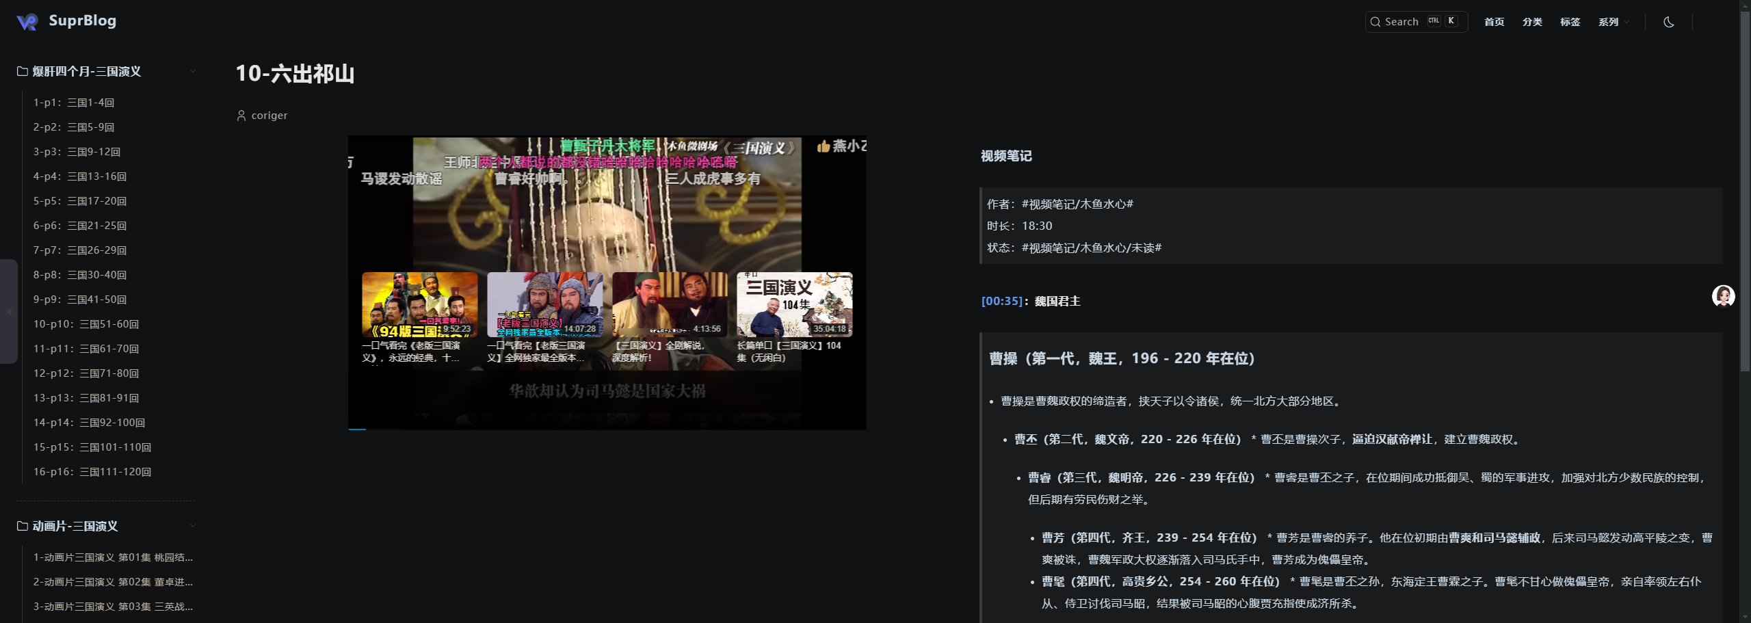
Task: Open sidebar item 12-p12：三国71-80回
Action: [x=86, y=373]
